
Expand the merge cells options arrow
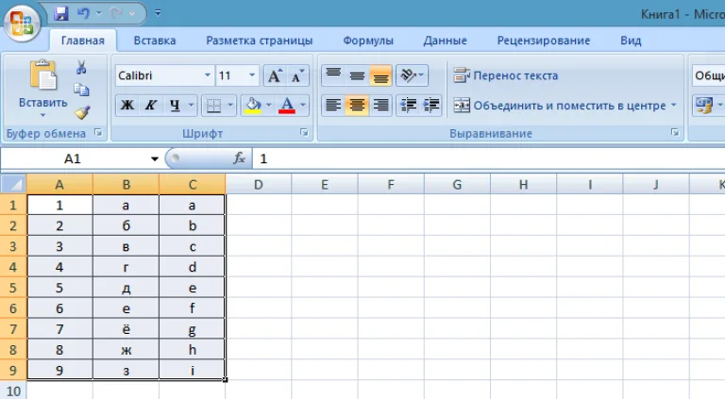[674, 106]
